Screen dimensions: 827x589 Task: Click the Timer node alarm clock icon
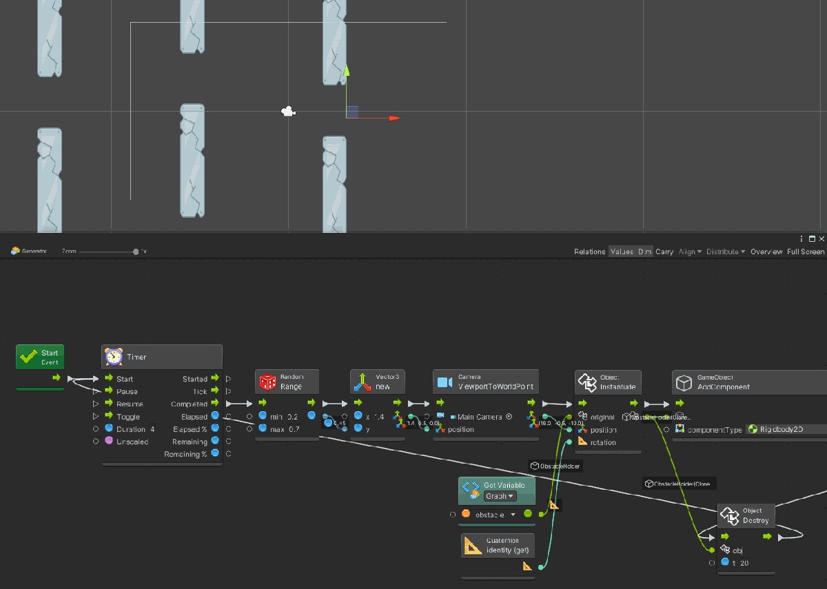[x=114, y=357]
